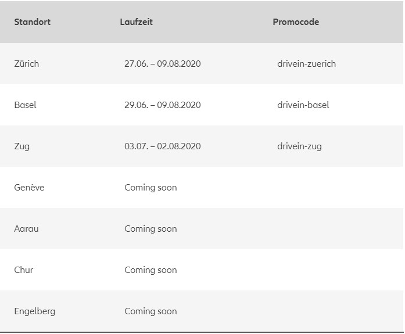Click Coming soon in the Aarau row

tap(150, 229)
